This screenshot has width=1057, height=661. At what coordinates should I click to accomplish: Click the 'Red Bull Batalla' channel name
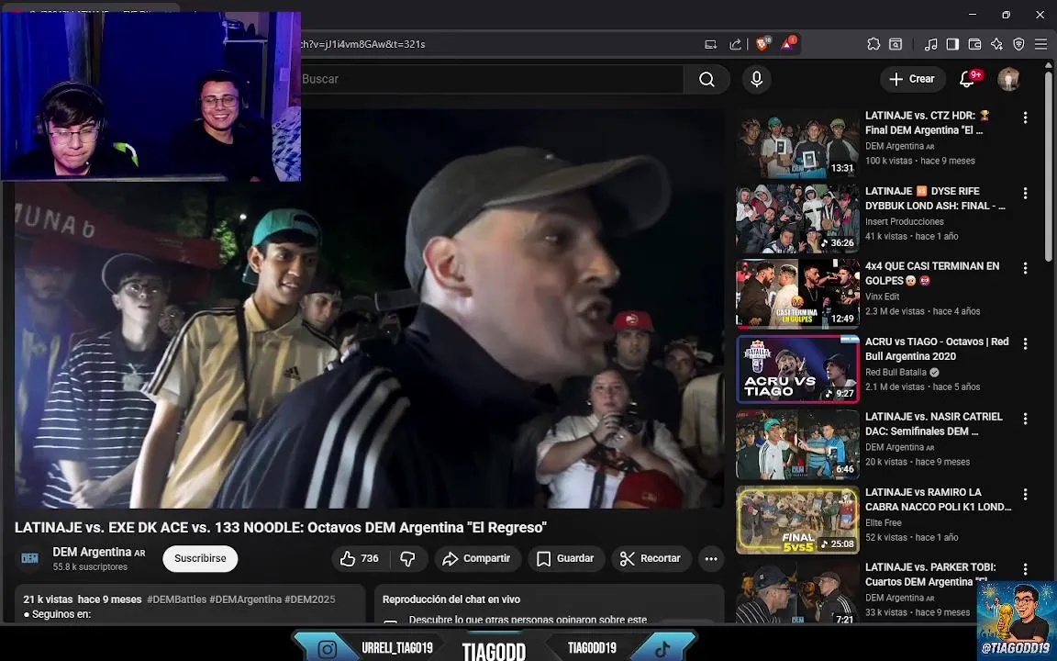point(896,373)
